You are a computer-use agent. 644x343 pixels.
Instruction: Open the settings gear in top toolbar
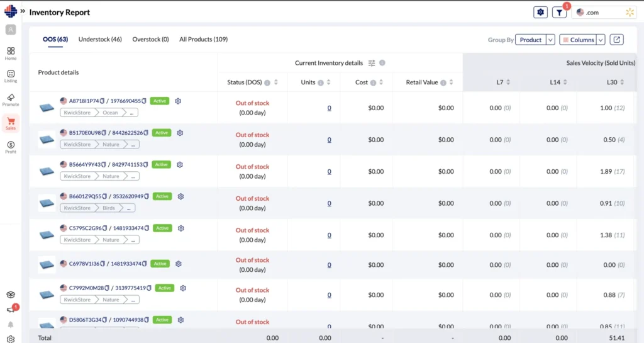pyautogui.click(x=540, y=13)
